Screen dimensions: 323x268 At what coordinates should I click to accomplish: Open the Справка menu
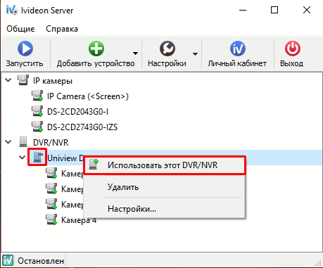coord(62,29)
